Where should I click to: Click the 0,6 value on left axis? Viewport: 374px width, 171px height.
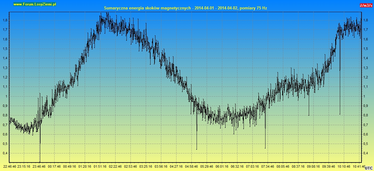pos(5,134)
